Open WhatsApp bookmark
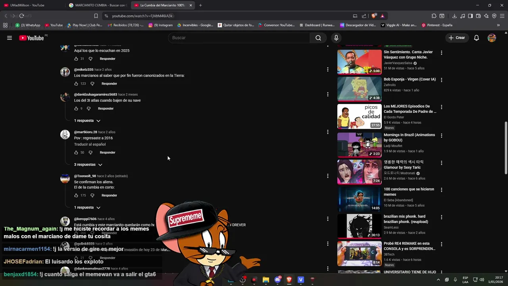The height and width of the screenshot is (286, 508). (x=28, y=25)
